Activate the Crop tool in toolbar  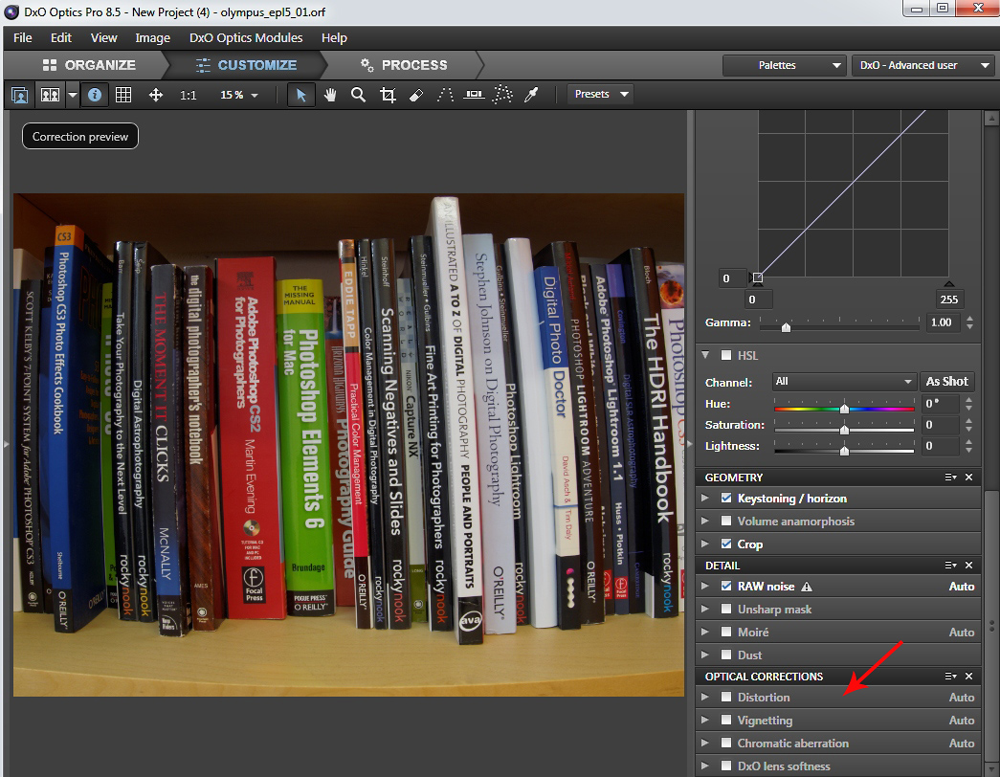388,95
